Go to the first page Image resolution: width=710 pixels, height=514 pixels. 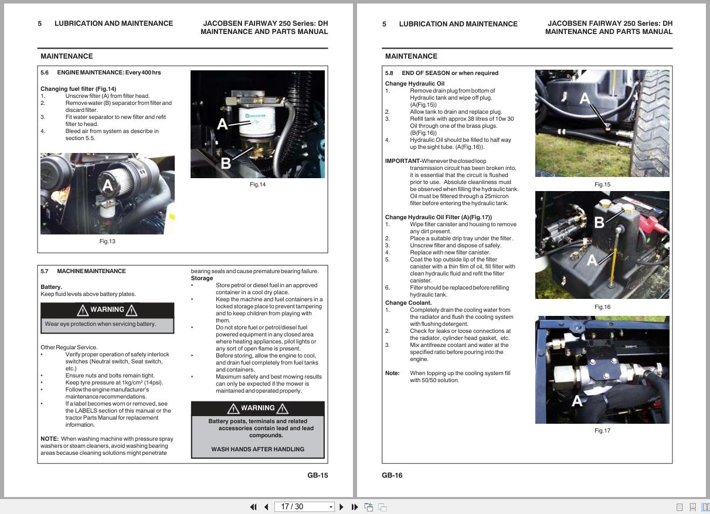click(253, 507)
